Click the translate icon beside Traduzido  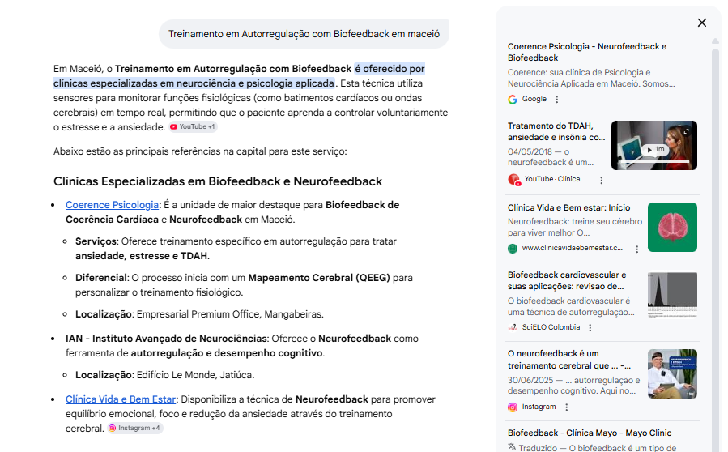click(512, 447)
